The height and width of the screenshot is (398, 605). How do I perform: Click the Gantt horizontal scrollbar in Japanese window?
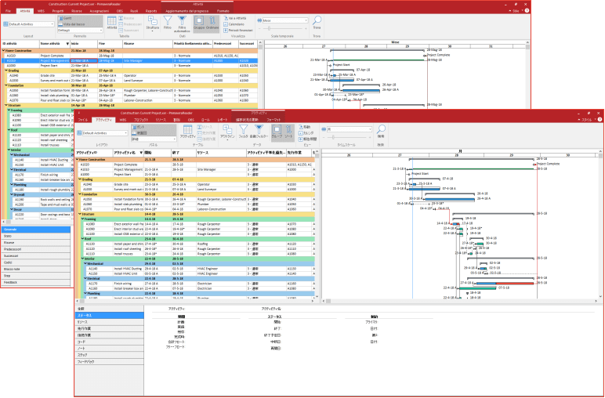pos(460,301)
